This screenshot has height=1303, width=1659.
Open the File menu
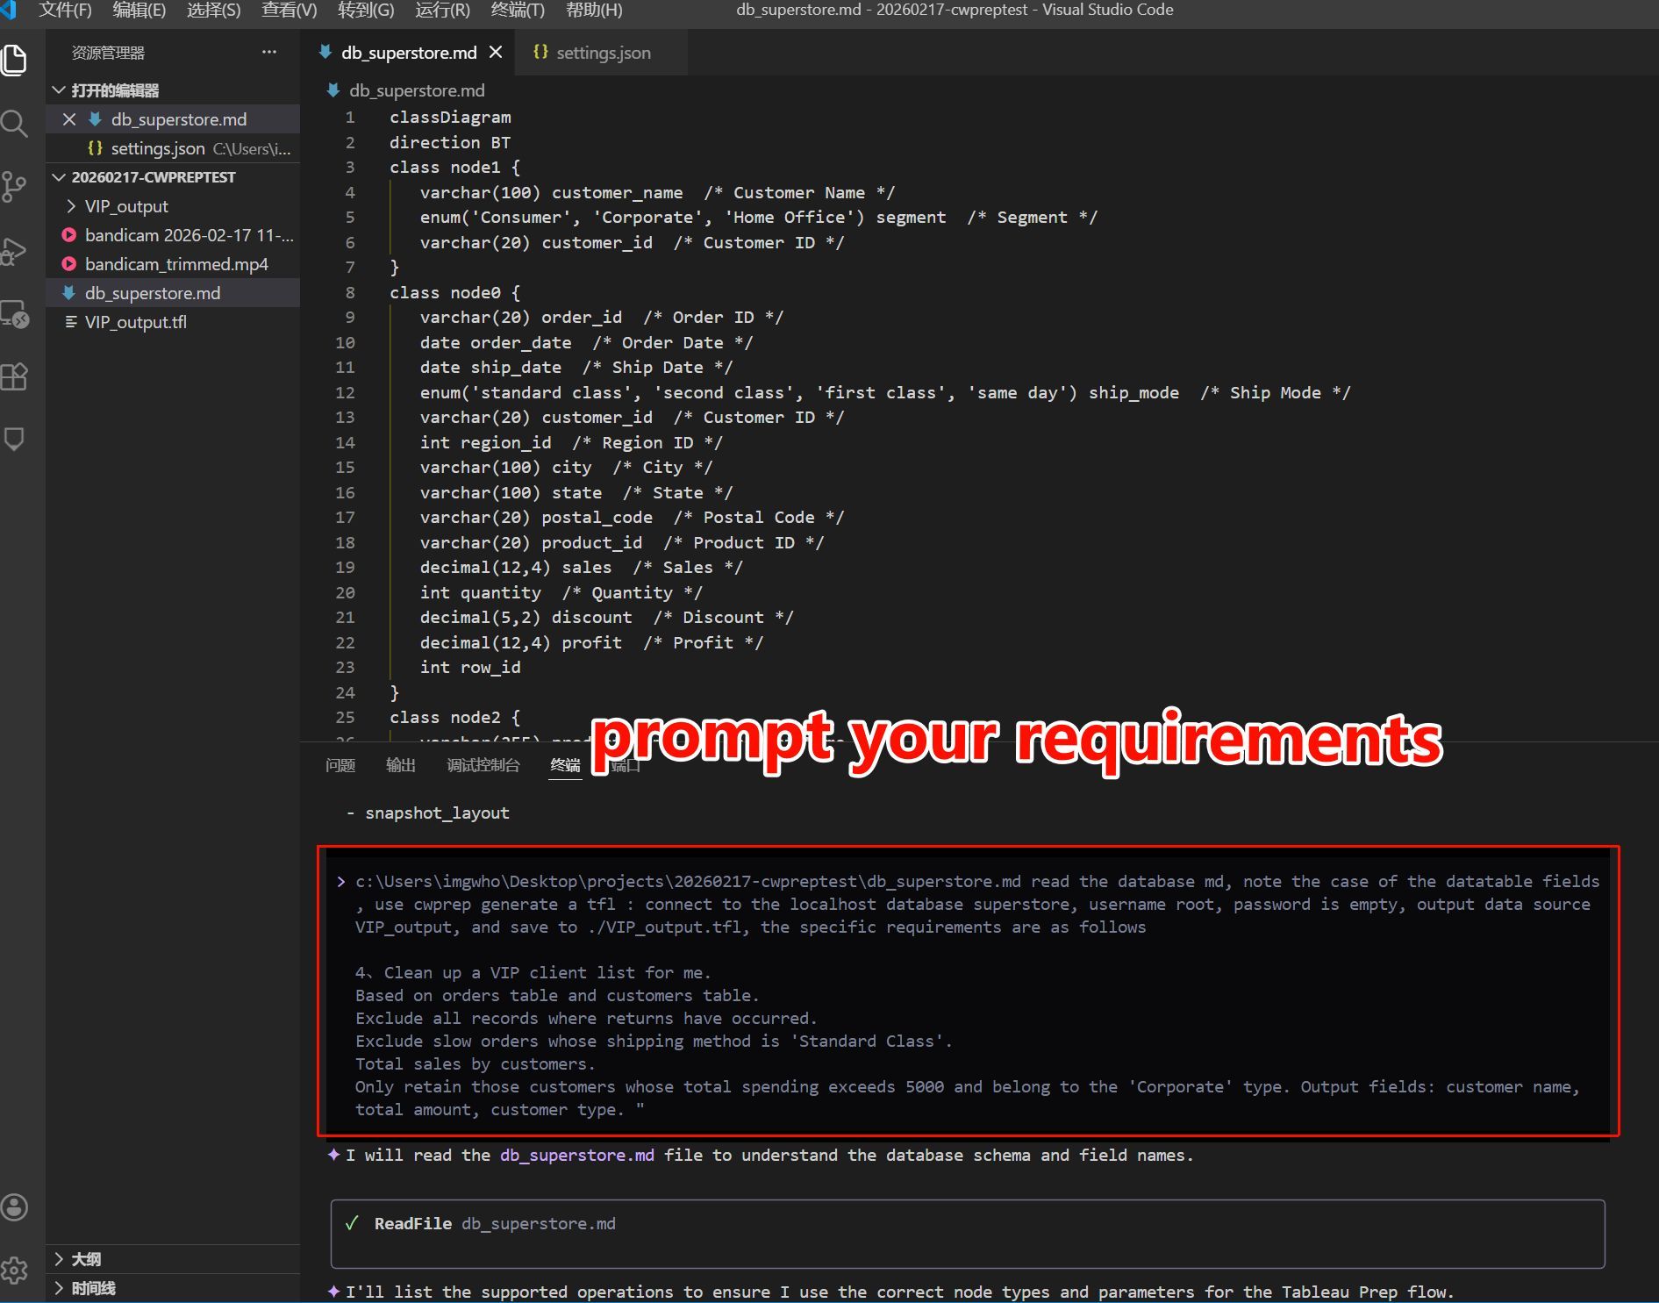point(65,10)
